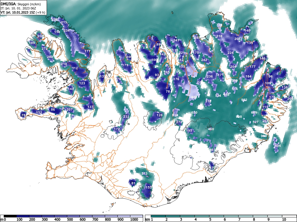Click the pale lavender 900–1000 m legend swatch
Image resolution: width=297 pixels, height=222 pixels.
coord(124,216)
